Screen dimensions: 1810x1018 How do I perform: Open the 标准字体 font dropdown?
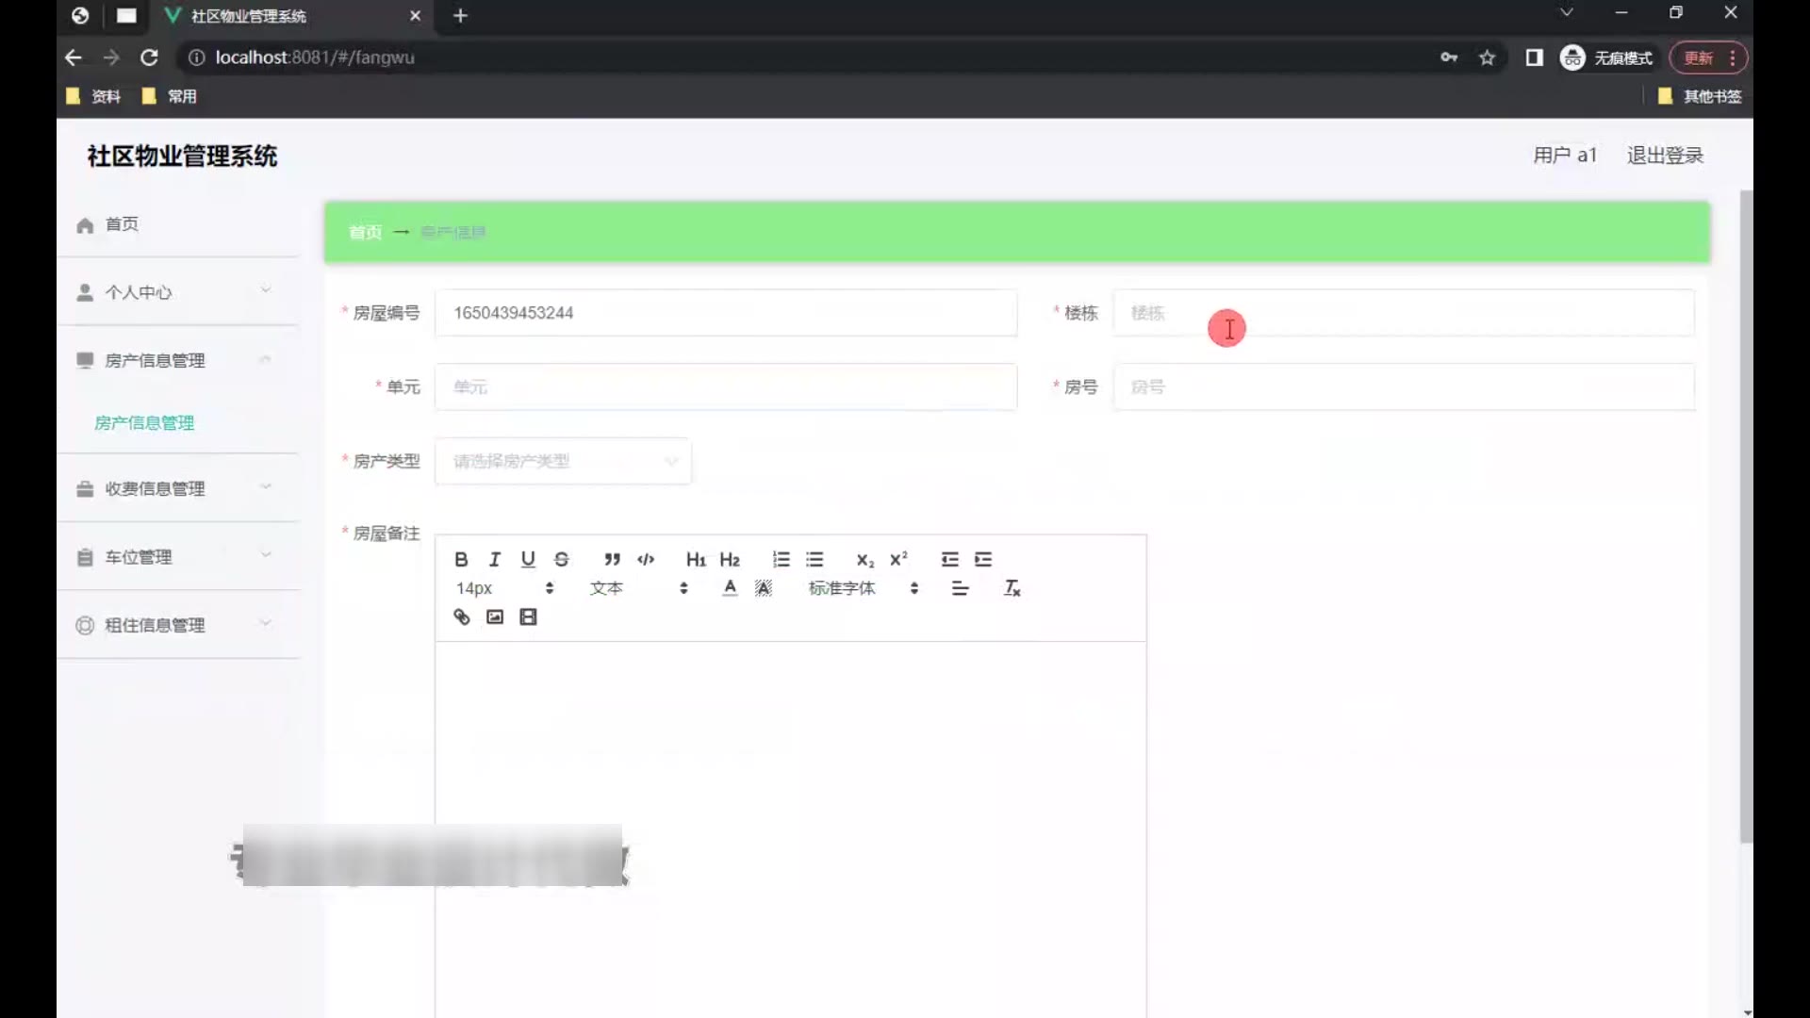(x=862, y=588)
